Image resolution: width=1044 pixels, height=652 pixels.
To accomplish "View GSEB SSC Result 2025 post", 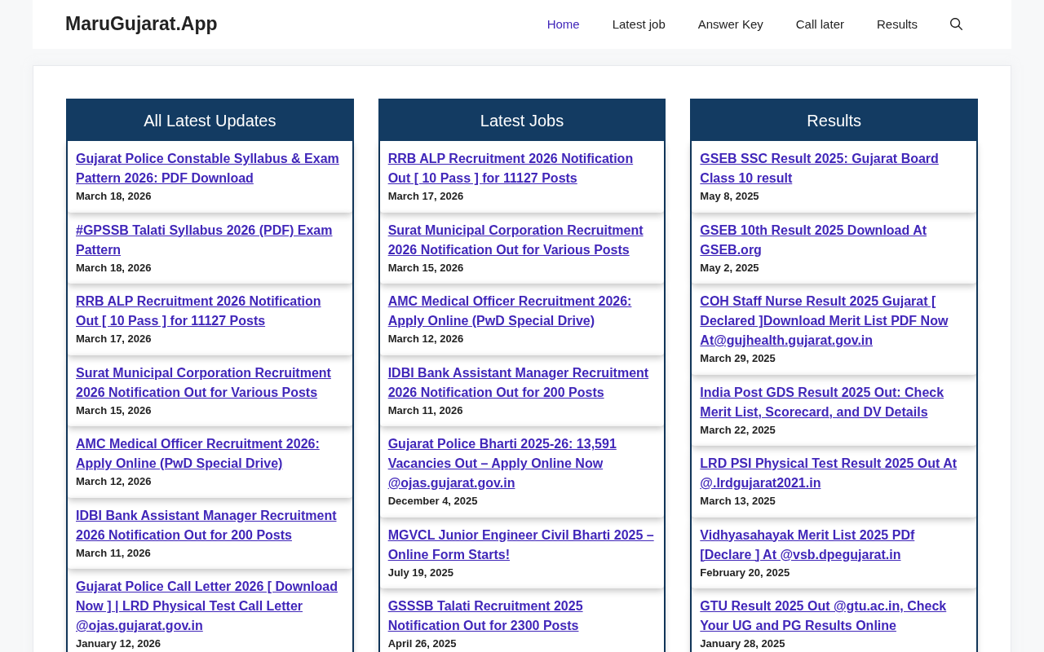I will (819, 168).
